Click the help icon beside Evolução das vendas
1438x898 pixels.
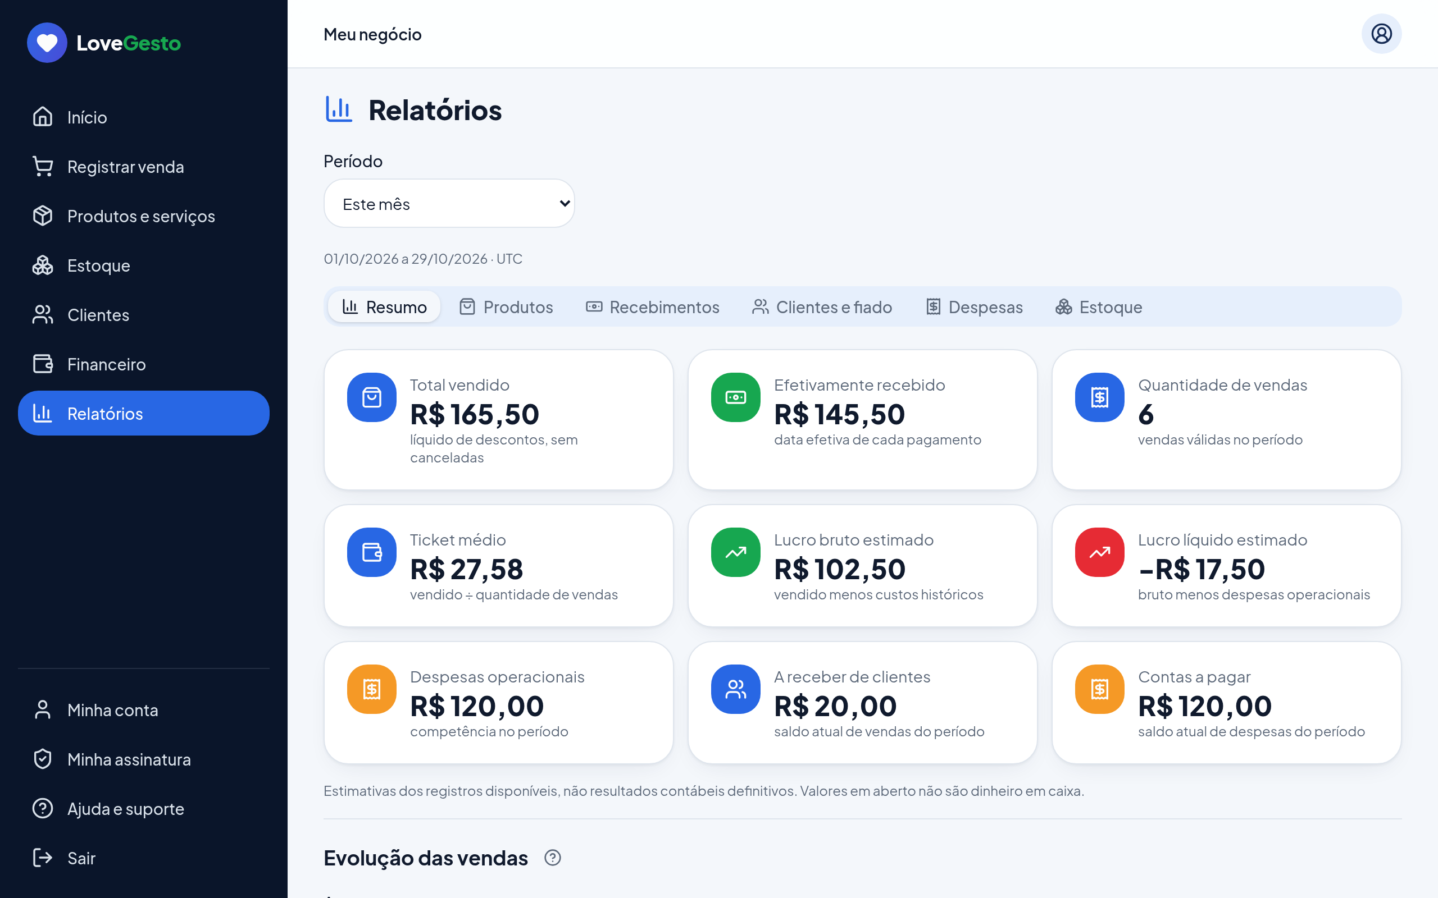[x=553, y=858]
